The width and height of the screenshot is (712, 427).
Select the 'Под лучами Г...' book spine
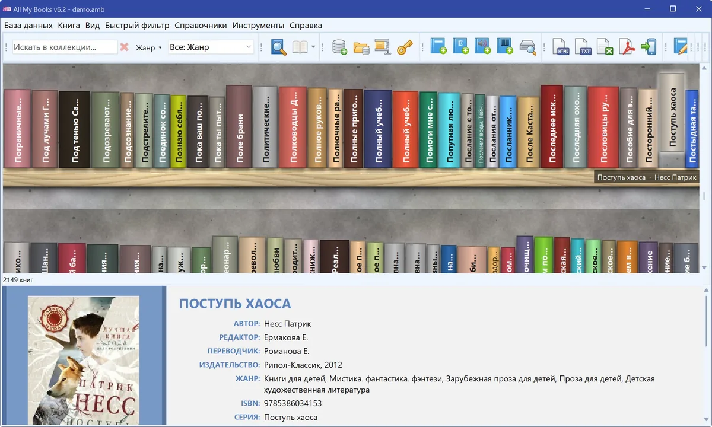pos(45,129)
